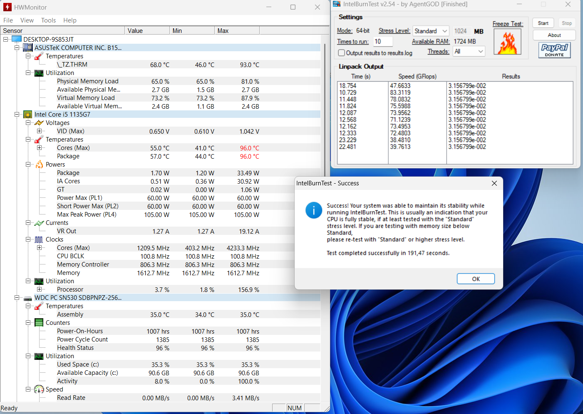The height and width of the screenshot is (414, 583).
Task: Open the View menu in HWMonitor
Action: point(27,20)
